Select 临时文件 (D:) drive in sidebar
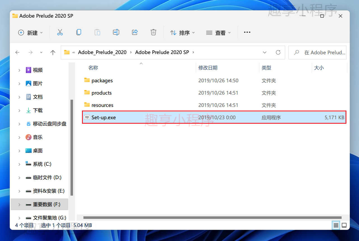Screen dimensions: 359x241 point(47,177)
